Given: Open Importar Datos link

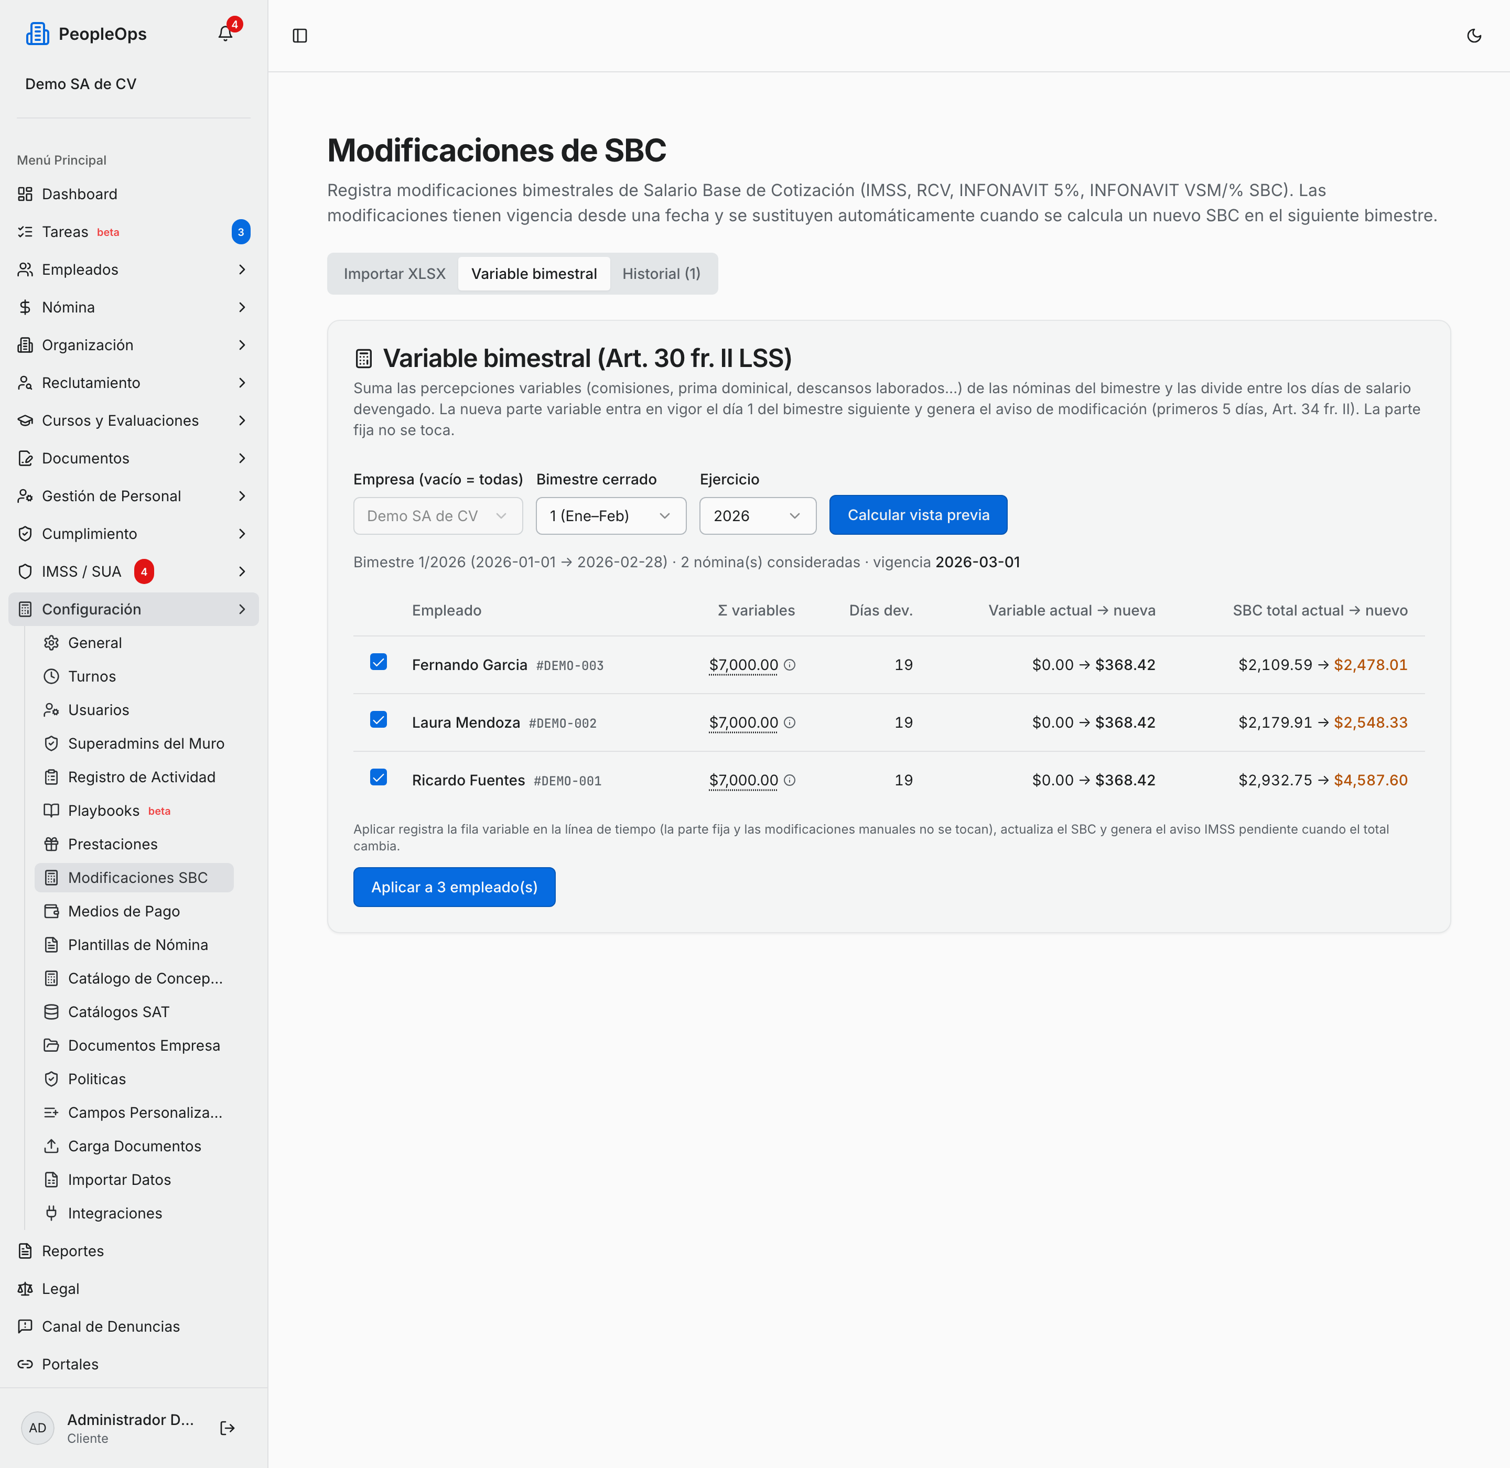Looking at the screenshot, I should tap(134, 1180).
